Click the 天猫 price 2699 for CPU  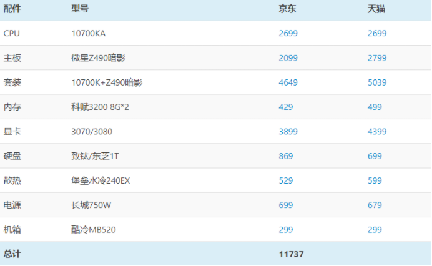point(377,33)
